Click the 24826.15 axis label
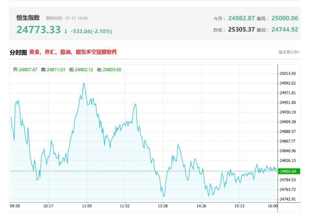 (288, 160)
